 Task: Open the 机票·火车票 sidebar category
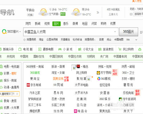11,108
